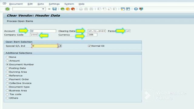This screenshot has width=194, height=109.
Task: Click the Find Next binoculars icon
Action: tap(91, 9)
